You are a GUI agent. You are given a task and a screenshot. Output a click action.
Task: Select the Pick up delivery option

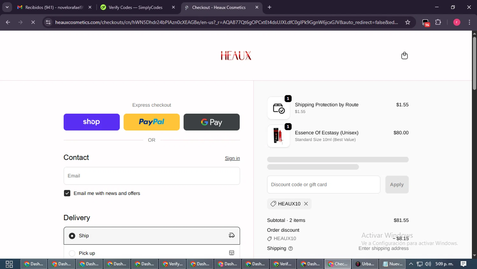[x=152, y=253]
